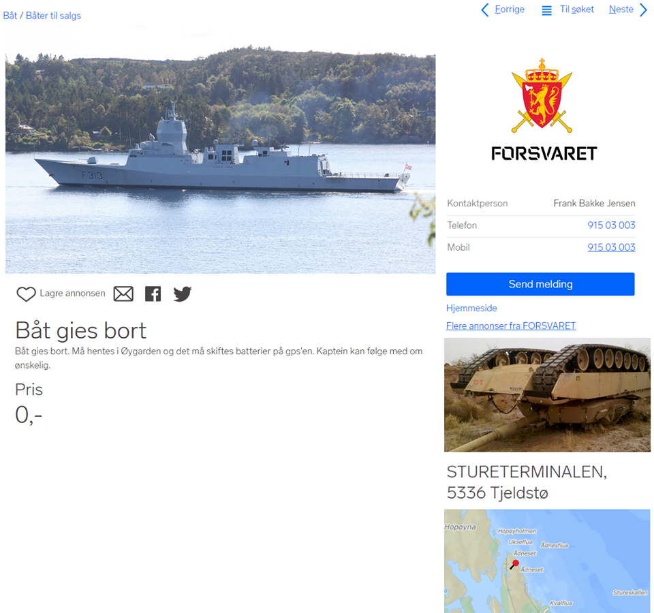Viewport: 654px width, 613px height.
Task: Share the ad via the envelope icon
Action: point(123,294)
